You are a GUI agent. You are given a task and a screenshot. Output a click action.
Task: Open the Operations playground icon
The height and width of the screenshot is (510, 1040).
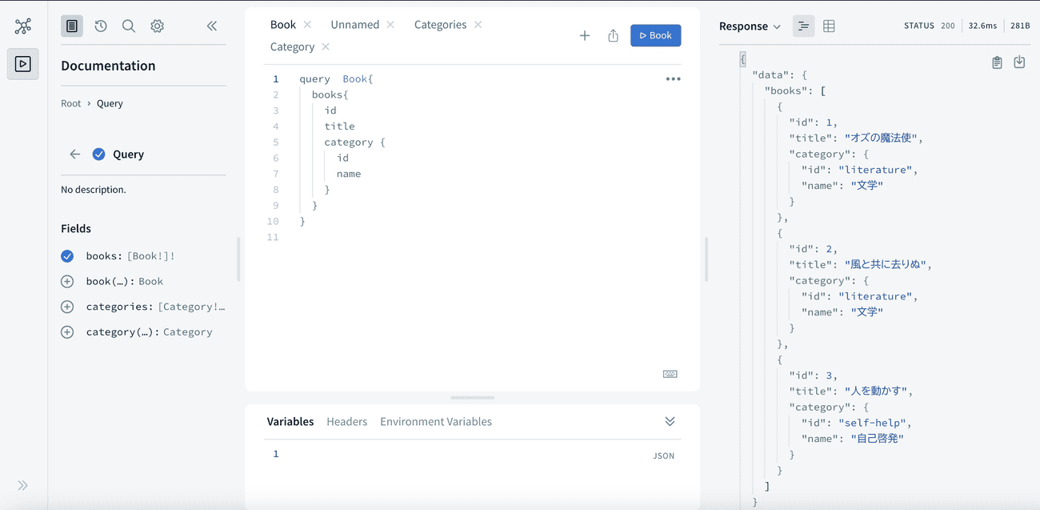23,64
